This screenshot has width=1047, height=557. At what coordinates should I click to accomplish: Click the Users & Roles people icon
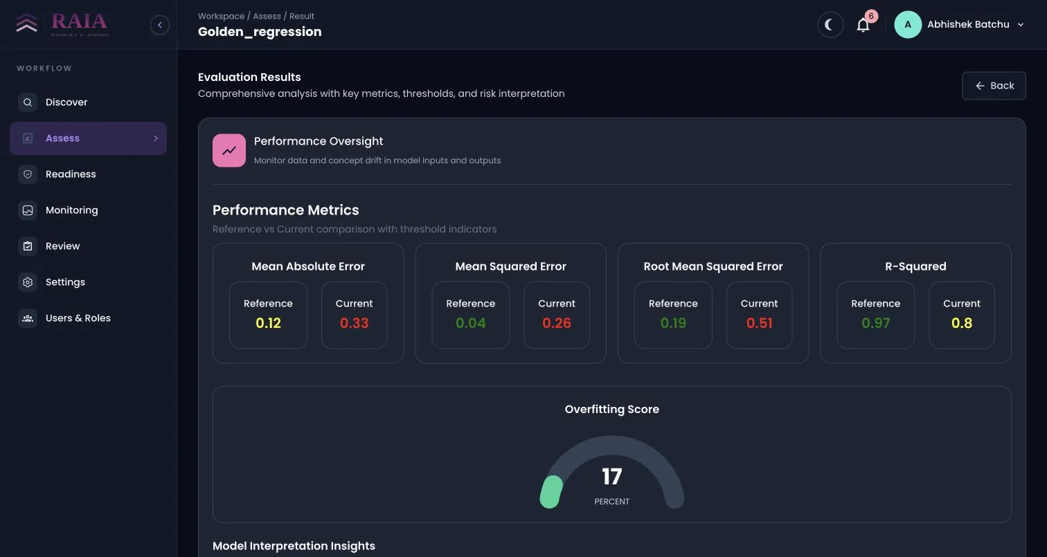point(28,318)
